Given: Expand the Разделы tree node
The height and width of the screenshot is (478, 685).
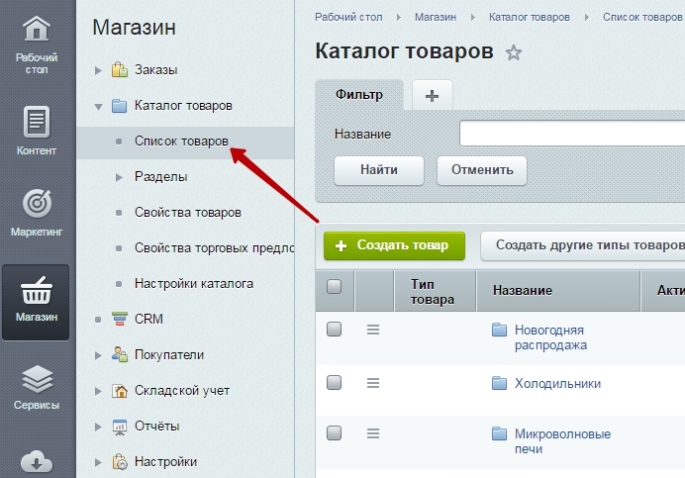Looking at the screenshot, I should [x=119, y=177].
